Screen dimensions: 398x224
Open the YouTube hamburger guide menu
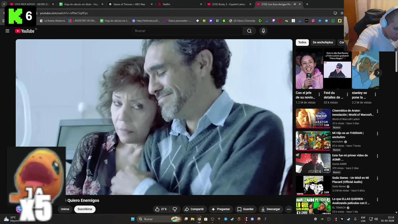(7, 31)
